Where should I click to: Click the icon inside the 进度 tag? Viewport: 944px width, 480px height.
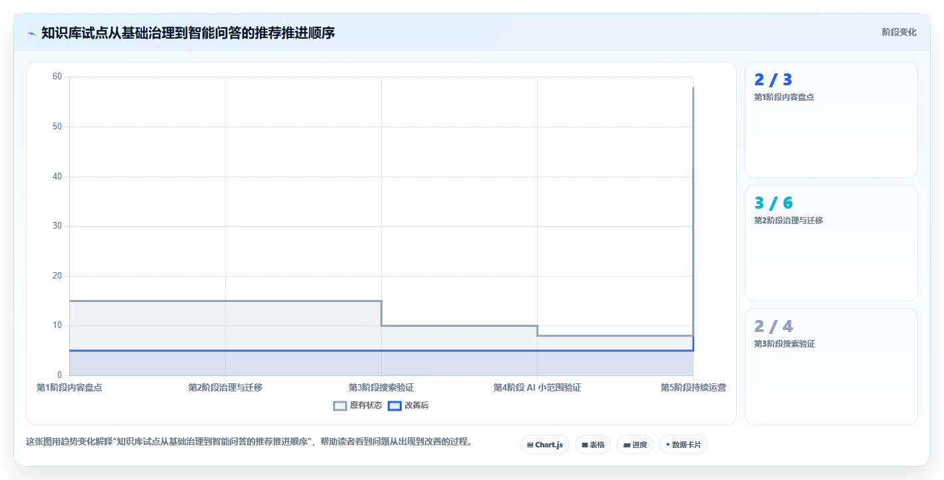(x=627, y=445)
